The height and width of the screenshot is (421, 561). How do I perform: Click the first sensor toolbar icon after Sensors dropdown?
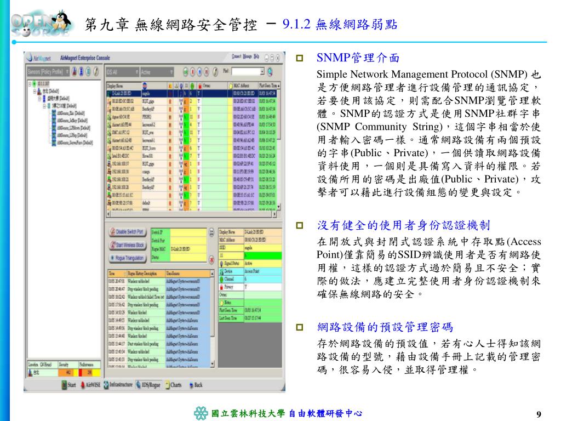pos(75,72)
